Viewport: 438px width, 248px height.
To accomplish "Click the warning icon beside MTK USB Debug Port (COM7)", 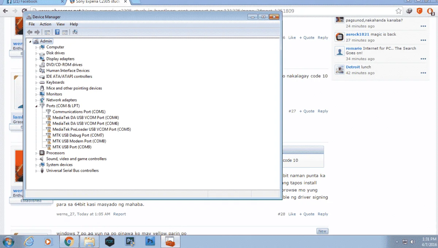I will click(x=48, y=135).
